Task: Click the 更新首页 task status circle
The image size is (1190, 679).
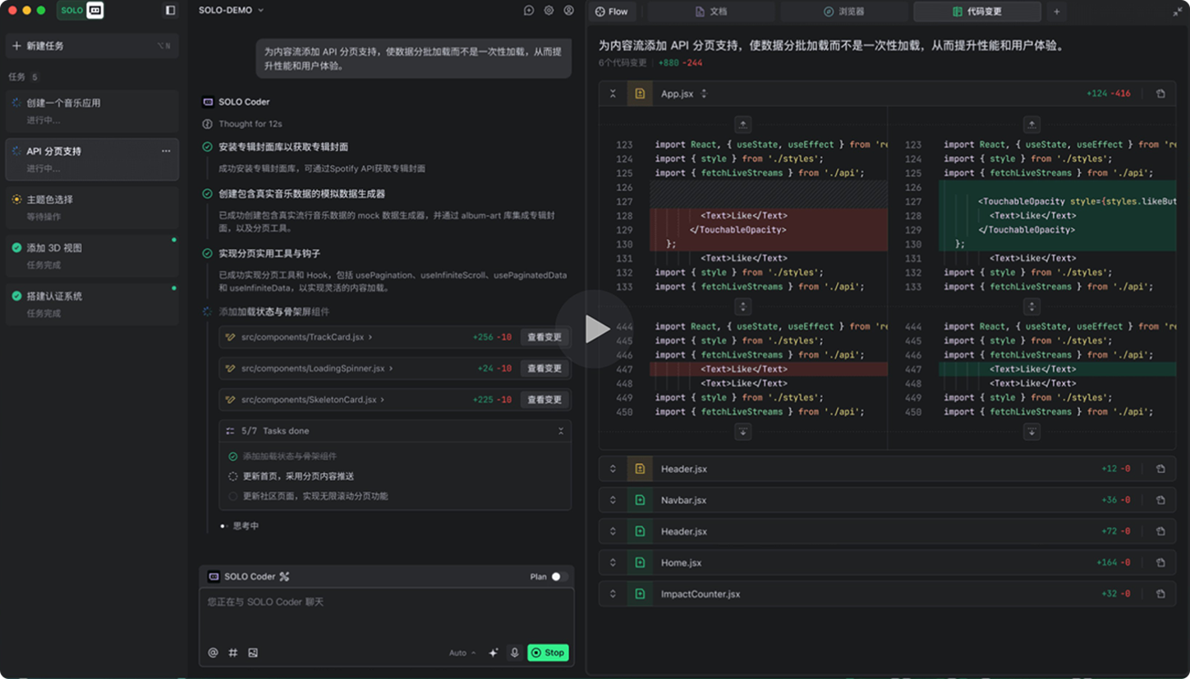Action: 233,476
